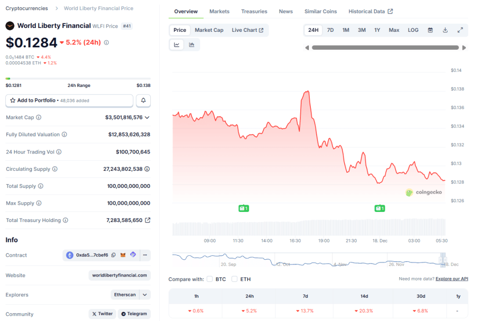Screen dimensions: 495x321
Task: Download the chart data
Action: [x=445, y=30]
